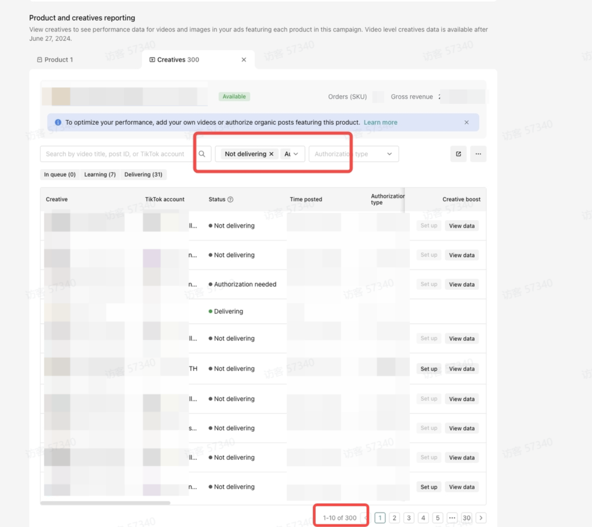
Task: Expand the status filter dropdown chevron
Action: pos(296,154)
